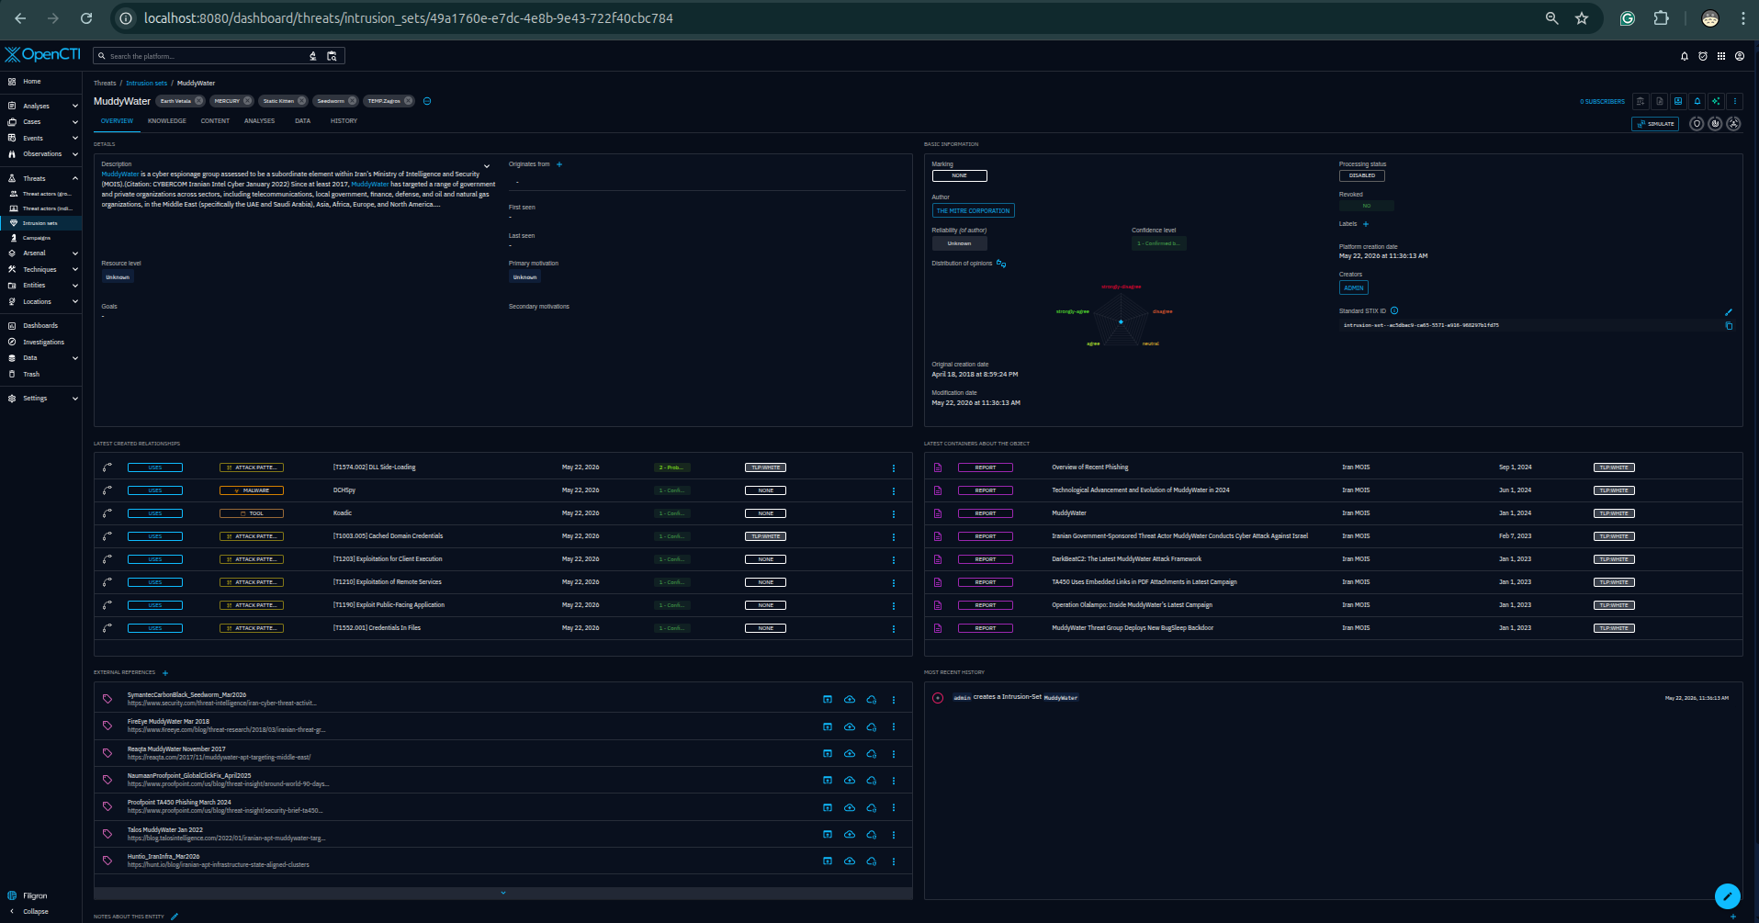1759x923 pixels.
Task: Select the Overview tab
Action: point(117,121)
